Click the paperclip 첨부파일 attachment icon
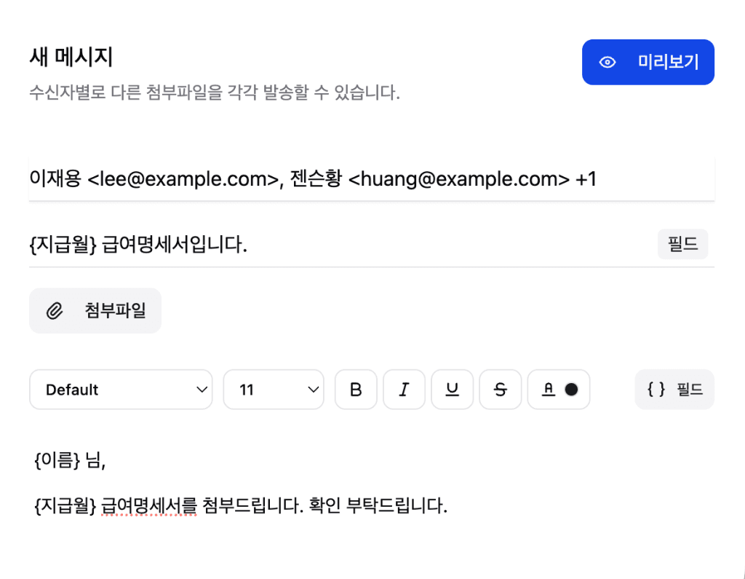 coord(55,311)
